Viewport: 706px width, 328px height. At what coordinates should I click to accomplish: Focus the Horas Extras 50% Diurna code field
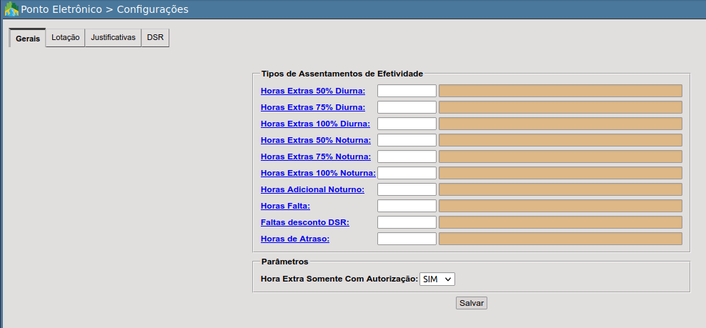point(407,91)
